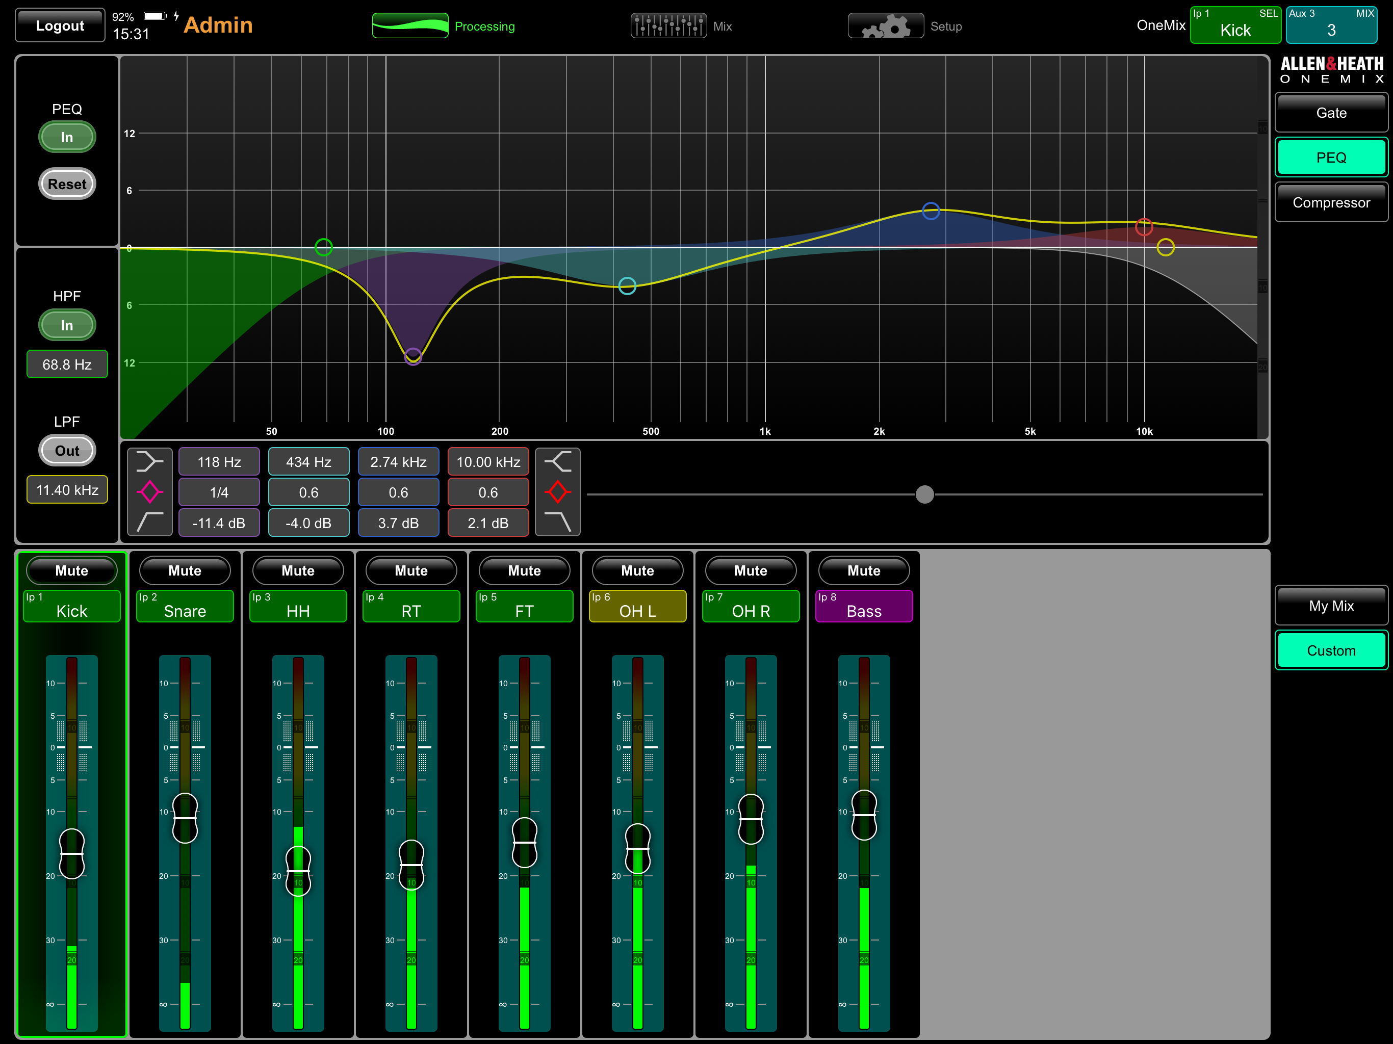This screenshot has height=1044, width=1393.
Task: Open the 1/4 width value box
Action: 219,492
